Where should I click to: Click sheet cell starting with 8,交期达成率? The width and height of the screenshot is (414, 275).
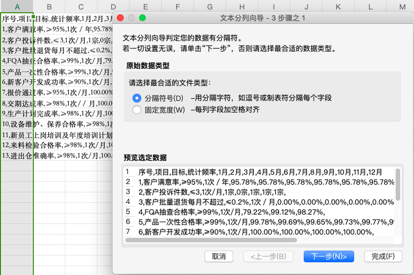17,103
